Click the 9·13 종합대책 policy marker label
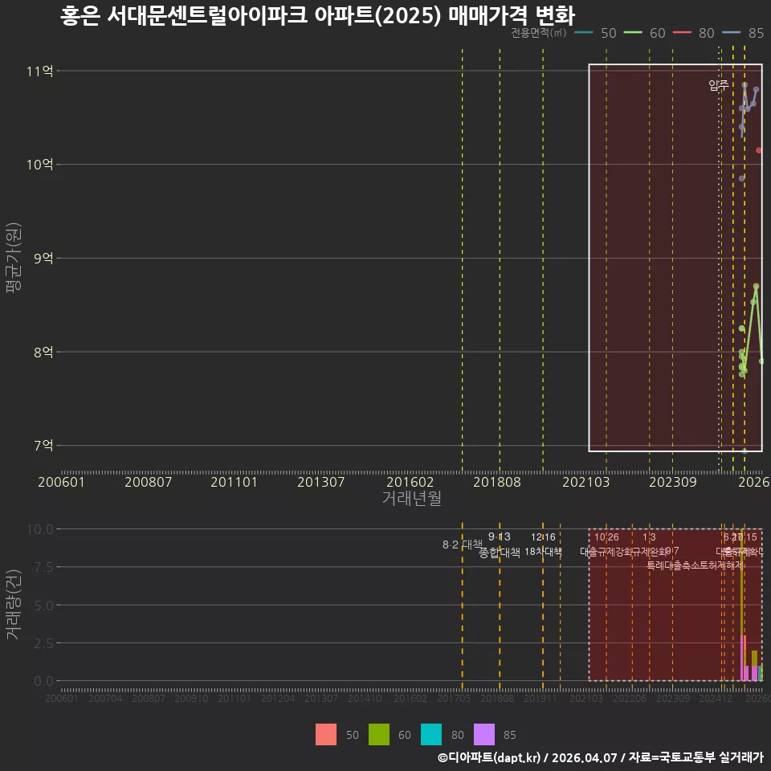This screenshot has height=771, width=771. click(x=499, y=545)
